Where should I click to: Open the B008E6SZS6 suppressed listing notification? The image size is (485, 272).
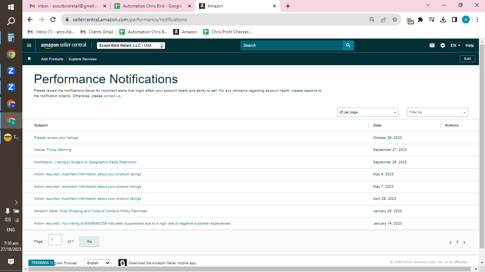[132, 223]
